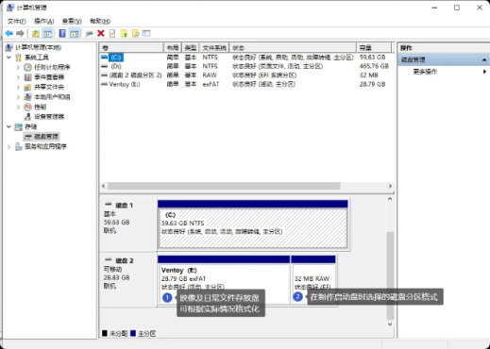This screenshot has height=349, width=490.
Task: Click left arrow of volume list horizontal scrollbar
Action: click(x=103, y=186)
